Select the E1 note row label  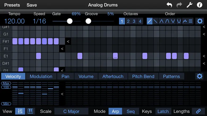coord(6,56)
